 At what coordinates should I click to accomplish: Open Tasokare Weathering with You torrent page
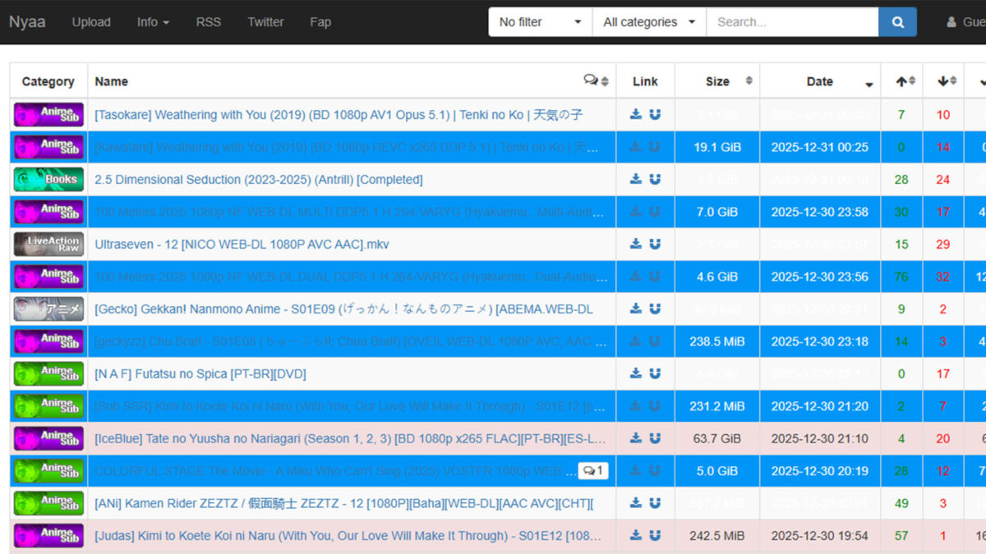(339, 114)
